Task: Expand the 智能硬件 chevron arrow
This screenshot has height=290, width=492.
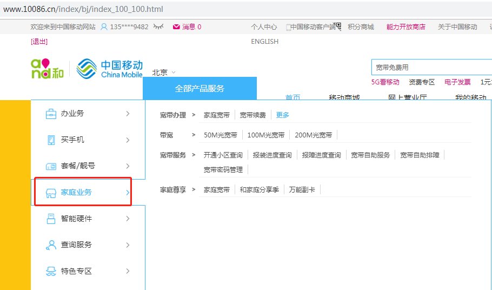Action: coord(128,219)
